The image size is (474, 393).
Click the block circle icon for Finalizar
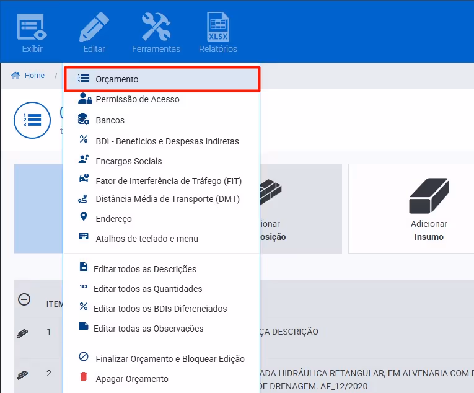[84, 356]
